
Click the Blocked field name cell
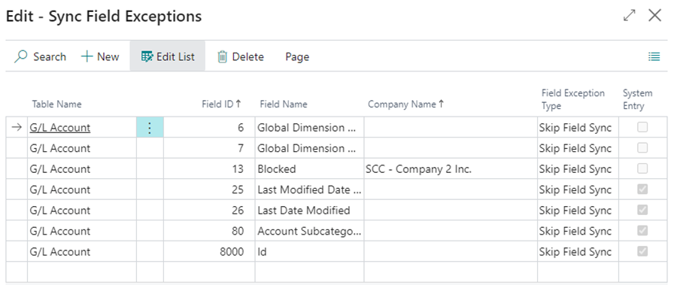(x=309, y=169)
